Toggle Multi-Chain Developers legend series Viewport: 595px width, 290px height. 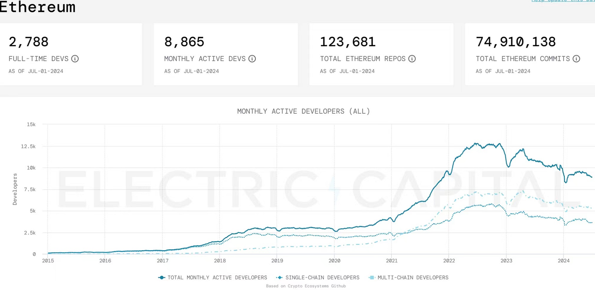[408, 278]
